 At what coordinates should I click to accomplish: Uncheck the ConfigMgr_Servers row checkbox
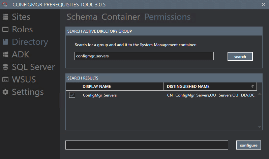[x=72, y=95]
